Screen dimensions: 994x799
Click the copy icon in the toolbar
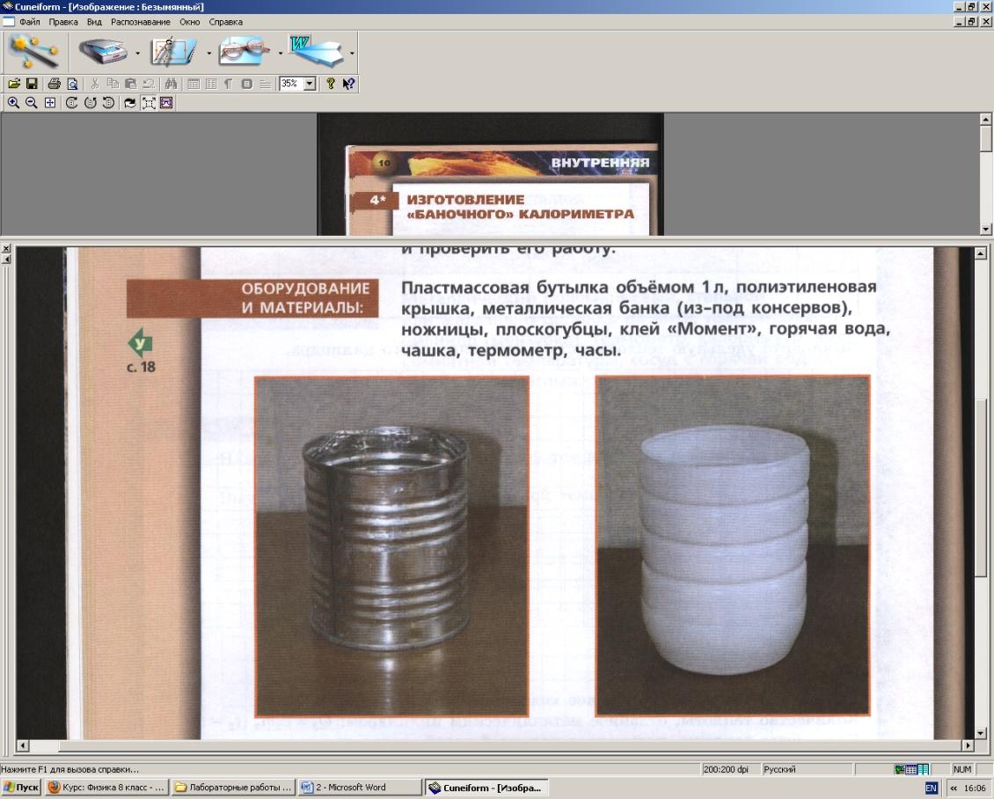point(113,84)
